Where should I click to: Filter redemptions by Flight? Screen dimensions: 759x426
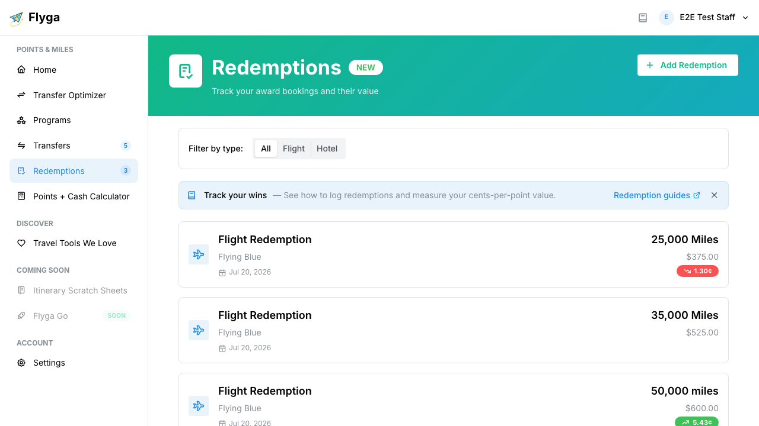(294, 149)
